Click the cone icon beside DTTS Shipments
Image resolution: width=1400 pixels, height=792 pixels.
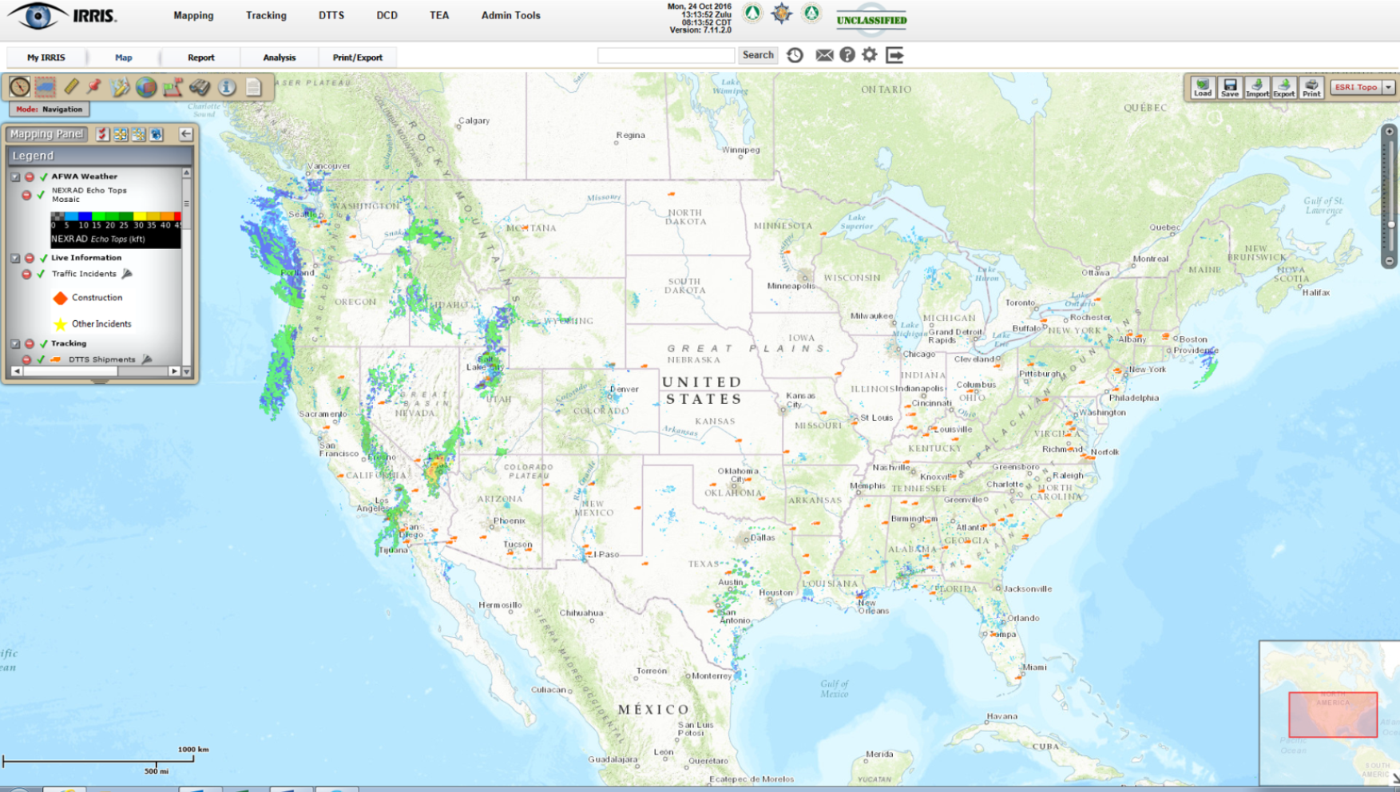pyautogui.click(x=147, y=359)
